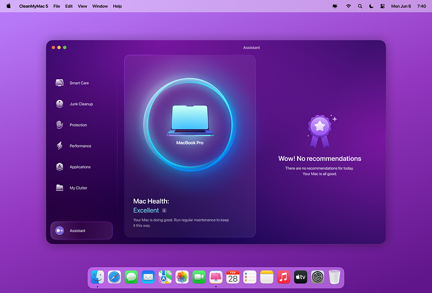The height and width of the screenshot is (293, 432).
Task: Click the info icon beside Excellent
Action: pos(164,210)
